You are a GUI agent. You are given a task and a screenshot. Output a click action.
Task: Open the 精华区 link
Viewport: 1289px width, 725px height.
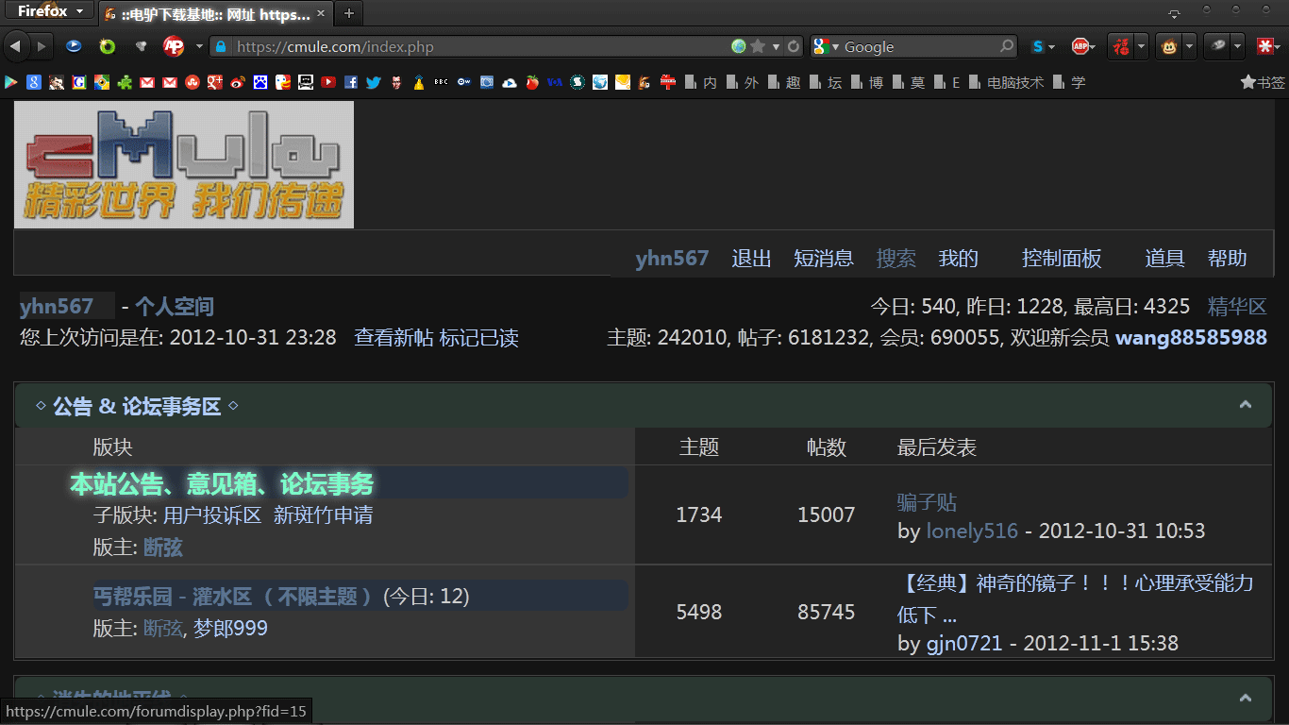click(1237, 306)
